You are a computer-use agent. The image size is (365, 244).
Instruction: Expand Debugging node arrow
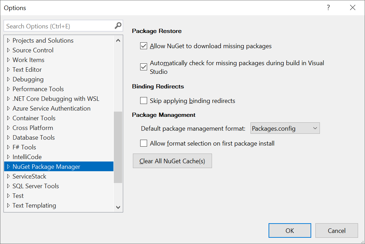click(x=8, y=79)
